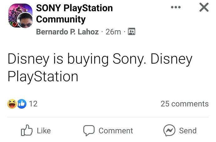Click the Haha laughing reaction emoji

point(12,104)
